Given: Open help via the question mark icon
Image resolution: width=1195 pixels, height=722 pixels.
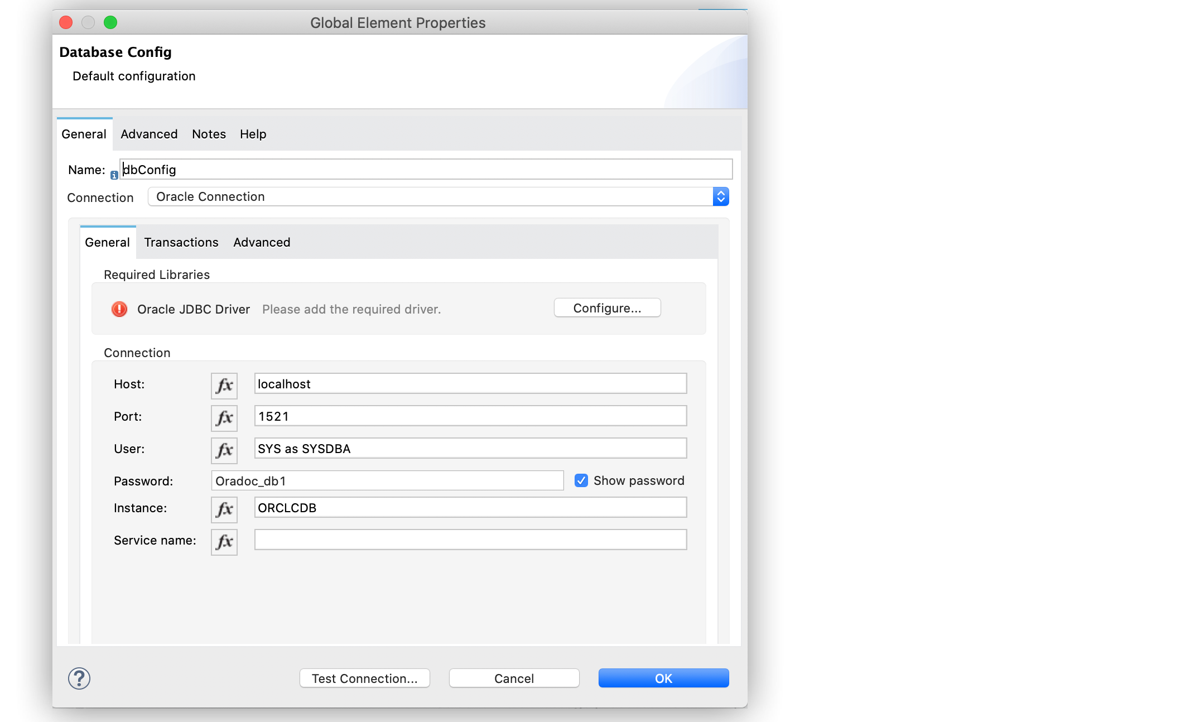Looking at the screenshot, I should click(x=79, y=678).
